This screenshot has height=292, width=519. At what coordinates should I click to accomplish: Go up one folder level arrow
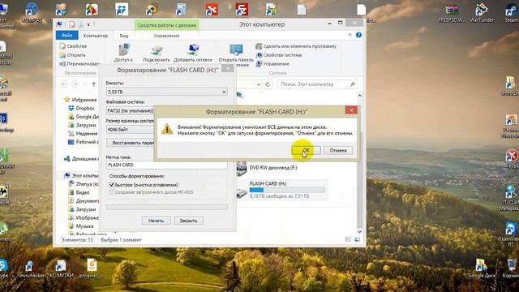[94, 84]
